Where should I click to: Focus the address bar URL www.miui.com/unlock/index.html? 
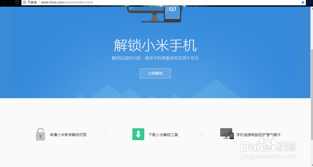tap(67, 2)
